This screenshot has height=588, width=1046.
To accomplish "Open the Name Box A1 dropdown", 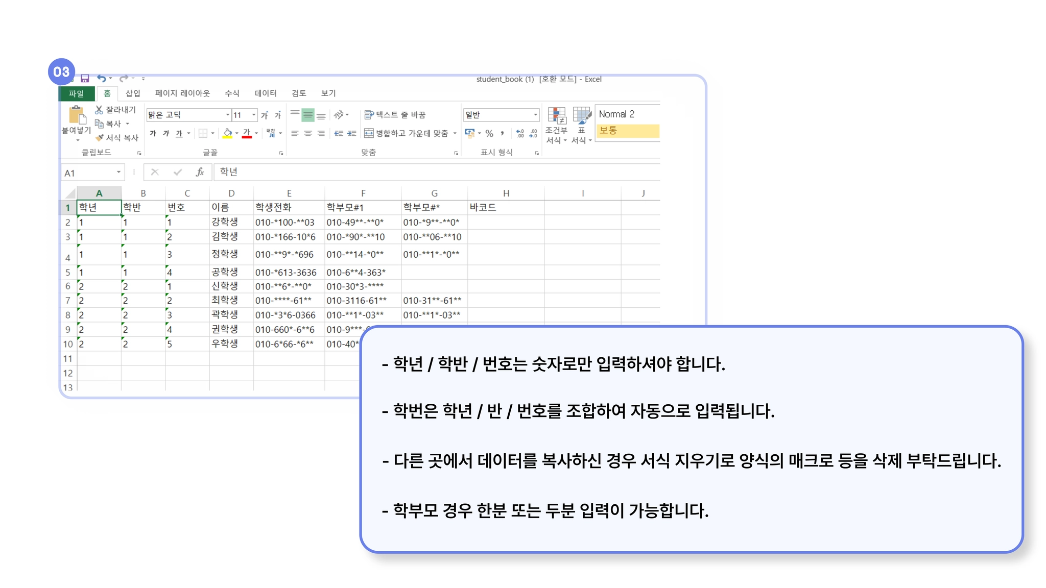I will [118, 173].
